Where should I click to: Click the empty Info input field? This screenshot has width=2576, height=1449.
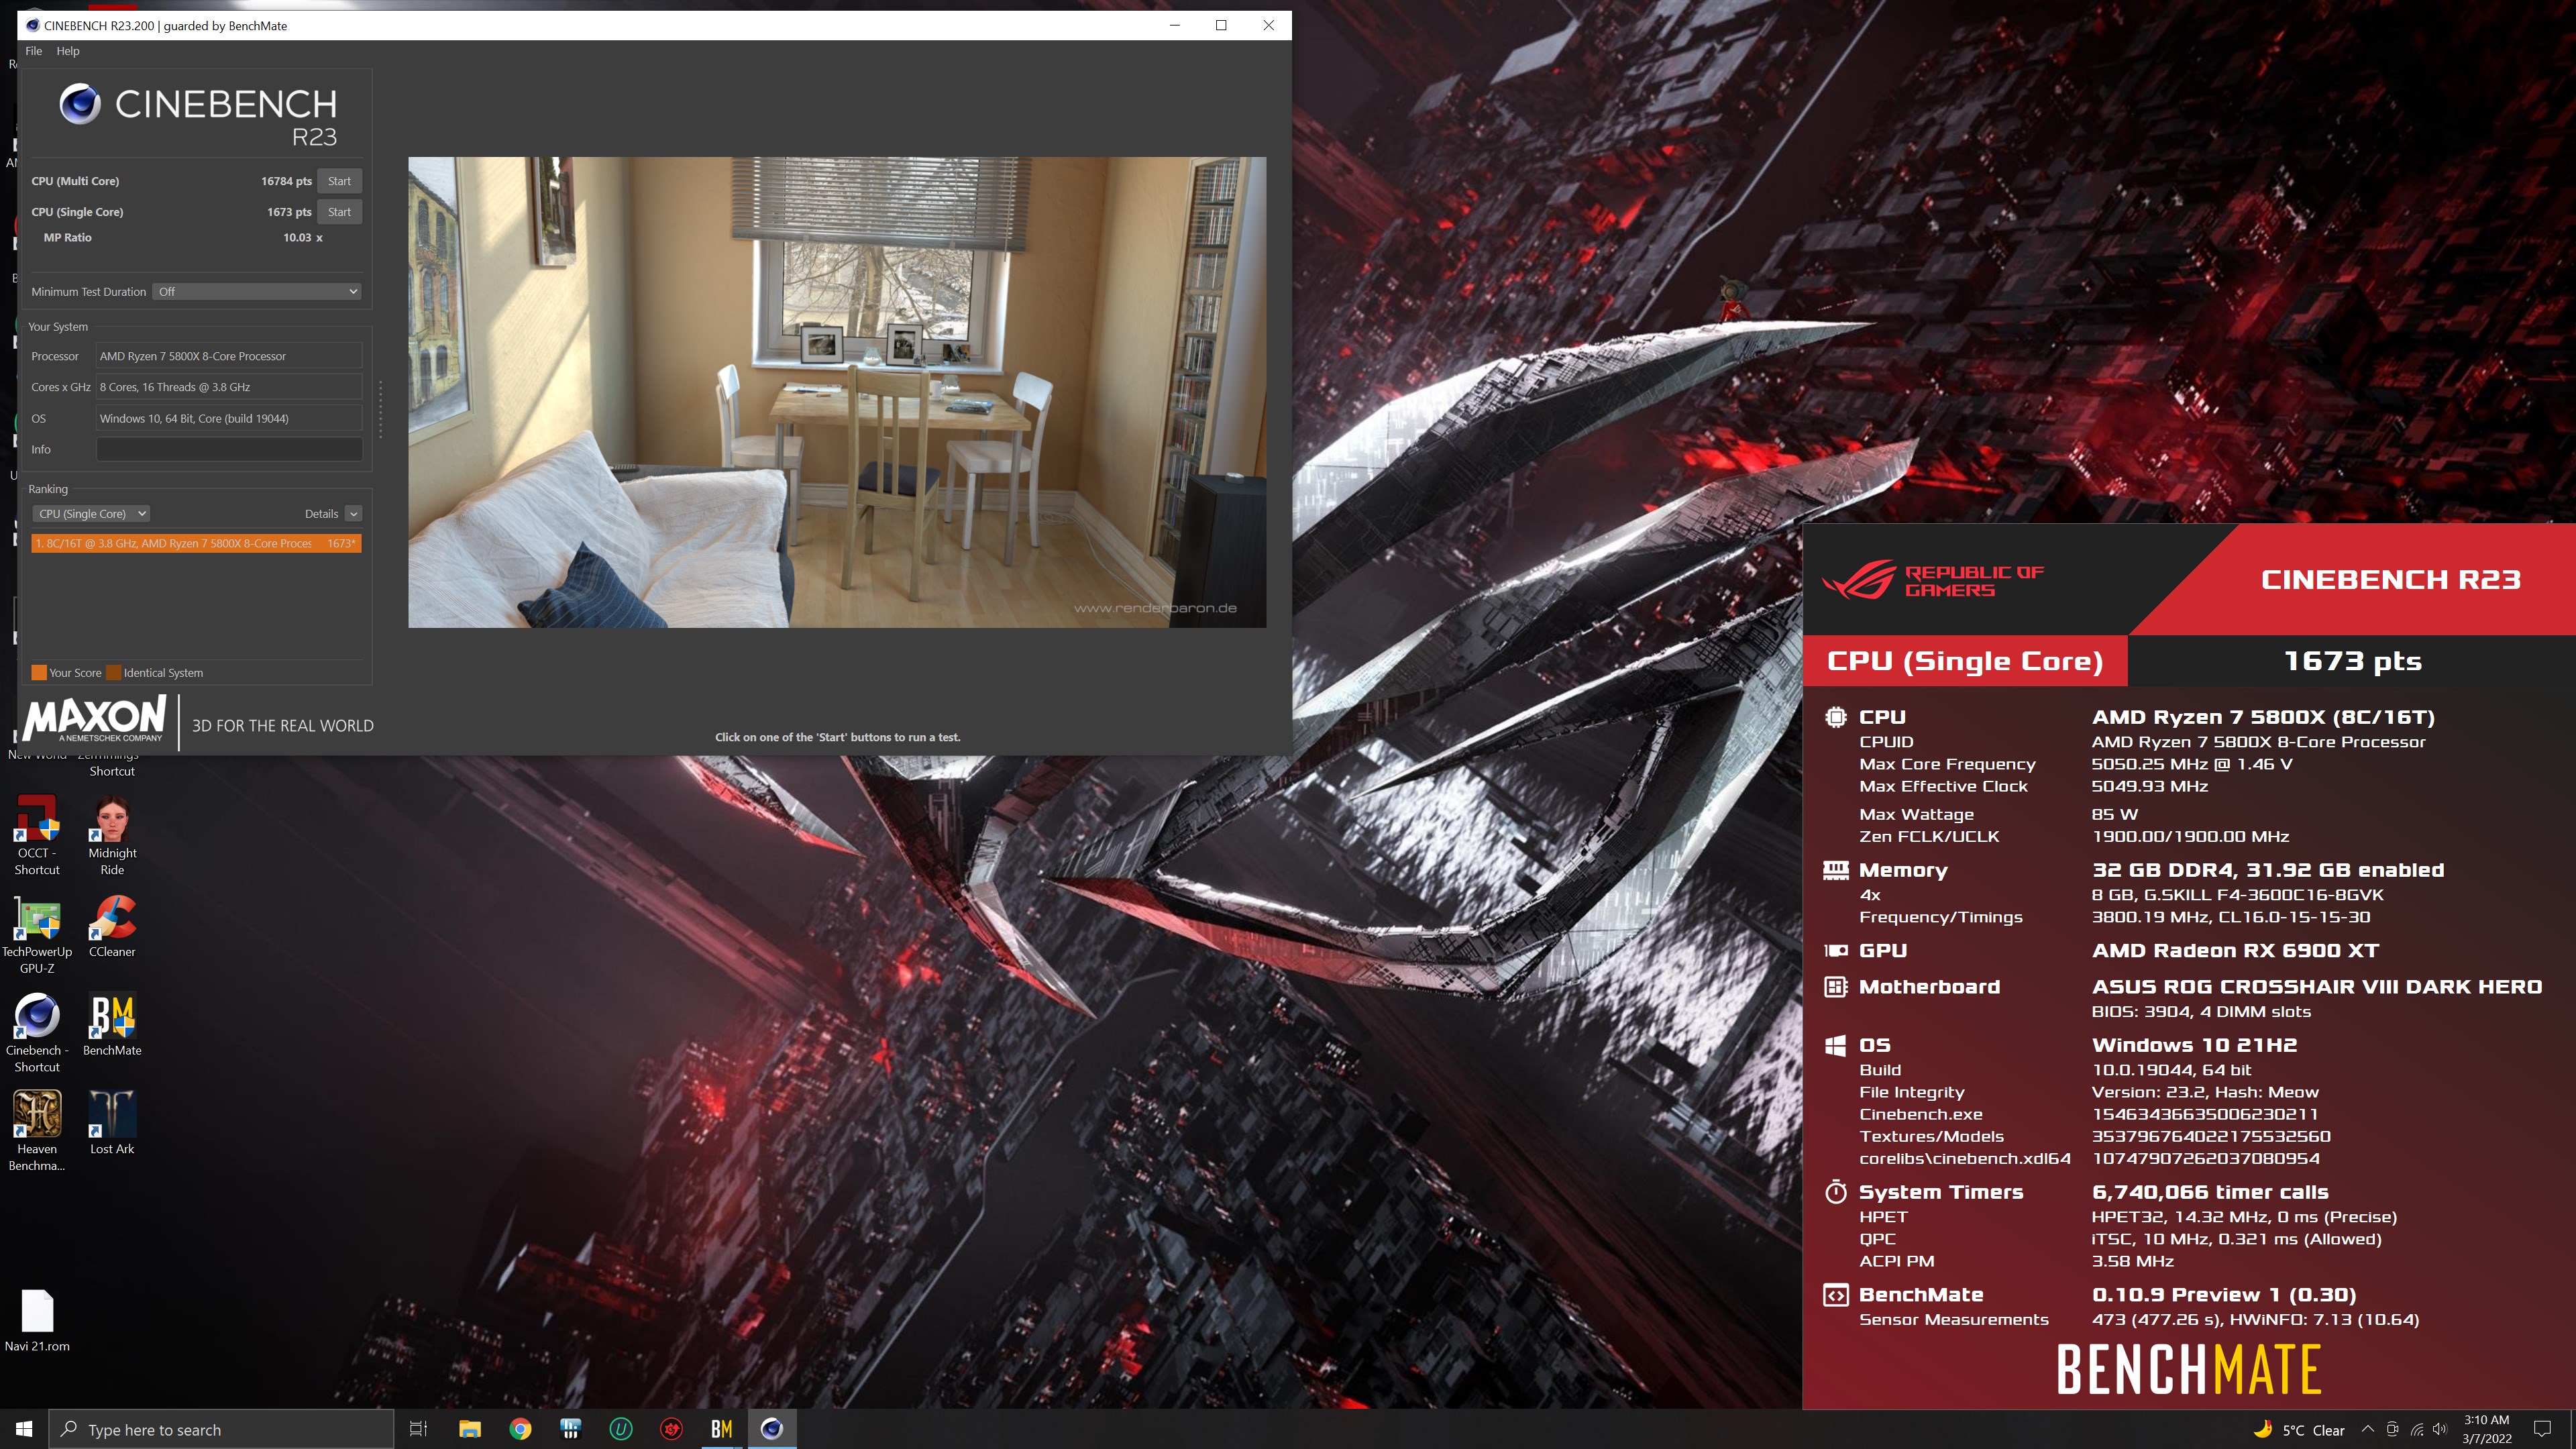coord(229,449)
